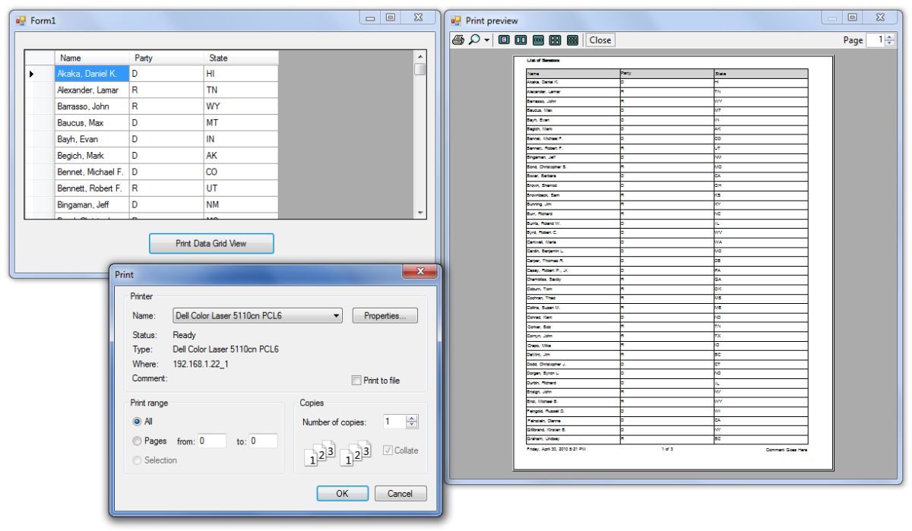Viewport: 912px width, 531px height.
Task: Click the Print preview window title icon
Action: click(x=457, y=21)
